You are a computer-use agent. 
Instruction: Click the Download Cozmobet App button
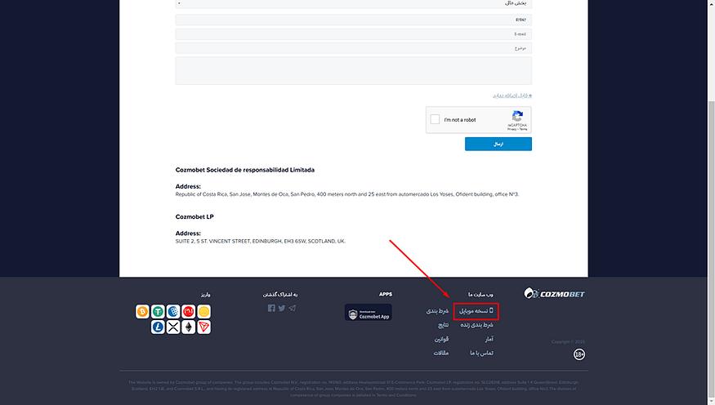click(x=369, y=312)
